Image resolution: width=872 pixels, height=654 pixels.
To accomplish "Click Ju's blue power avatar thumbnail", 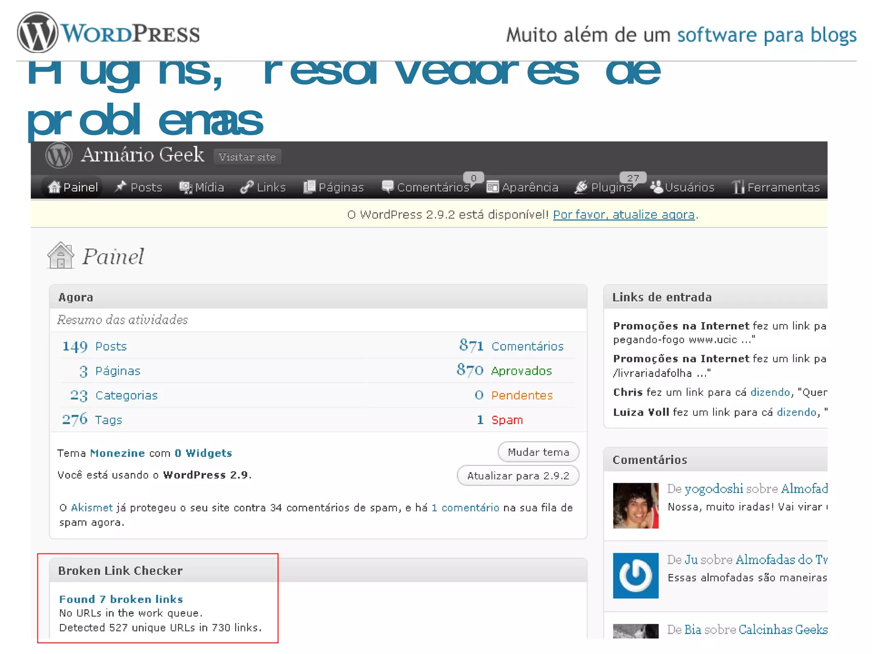I will (635, 576).
